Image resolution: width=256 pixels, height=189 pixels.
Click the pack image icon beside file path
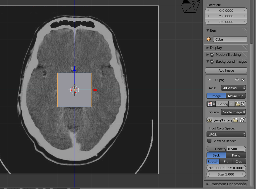(209, 120)
